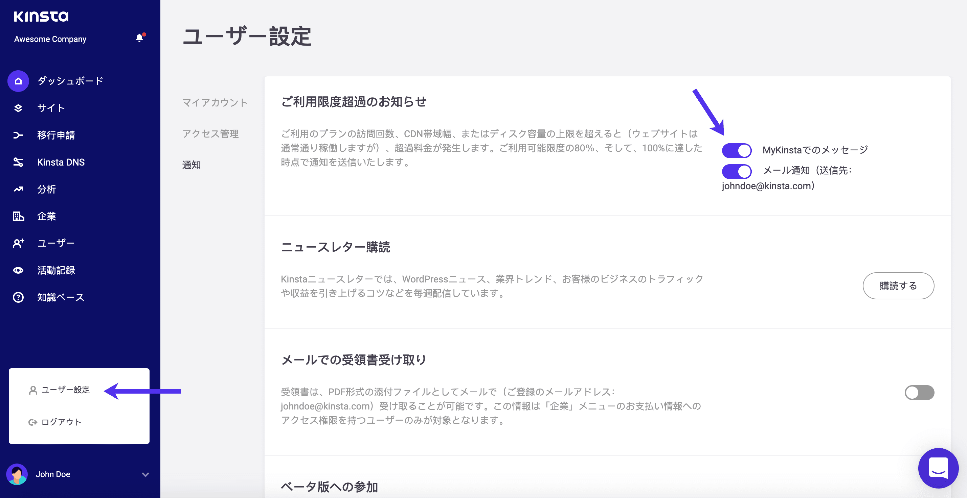Click the migration request arrow icon
Image resolution: width=967 pixels, height=498 pixels.
(18, 135)
